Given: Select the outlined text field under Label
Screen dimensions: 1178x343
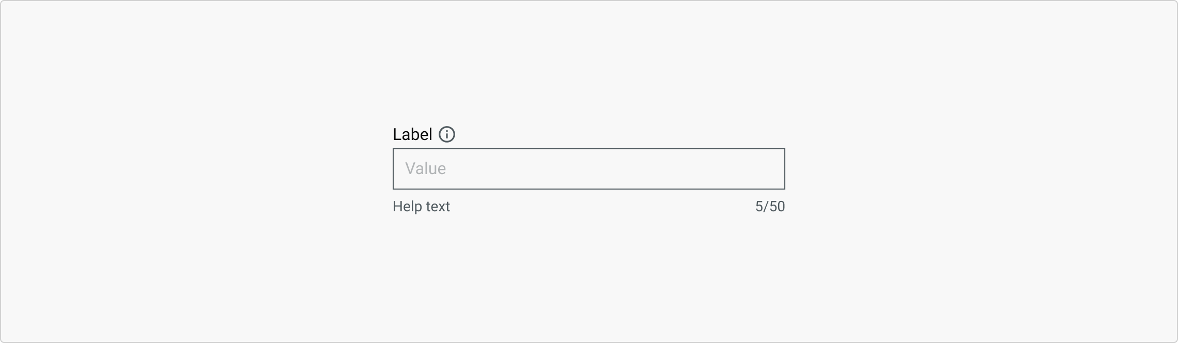Looking at the screenshot, I should click(588, 169).
